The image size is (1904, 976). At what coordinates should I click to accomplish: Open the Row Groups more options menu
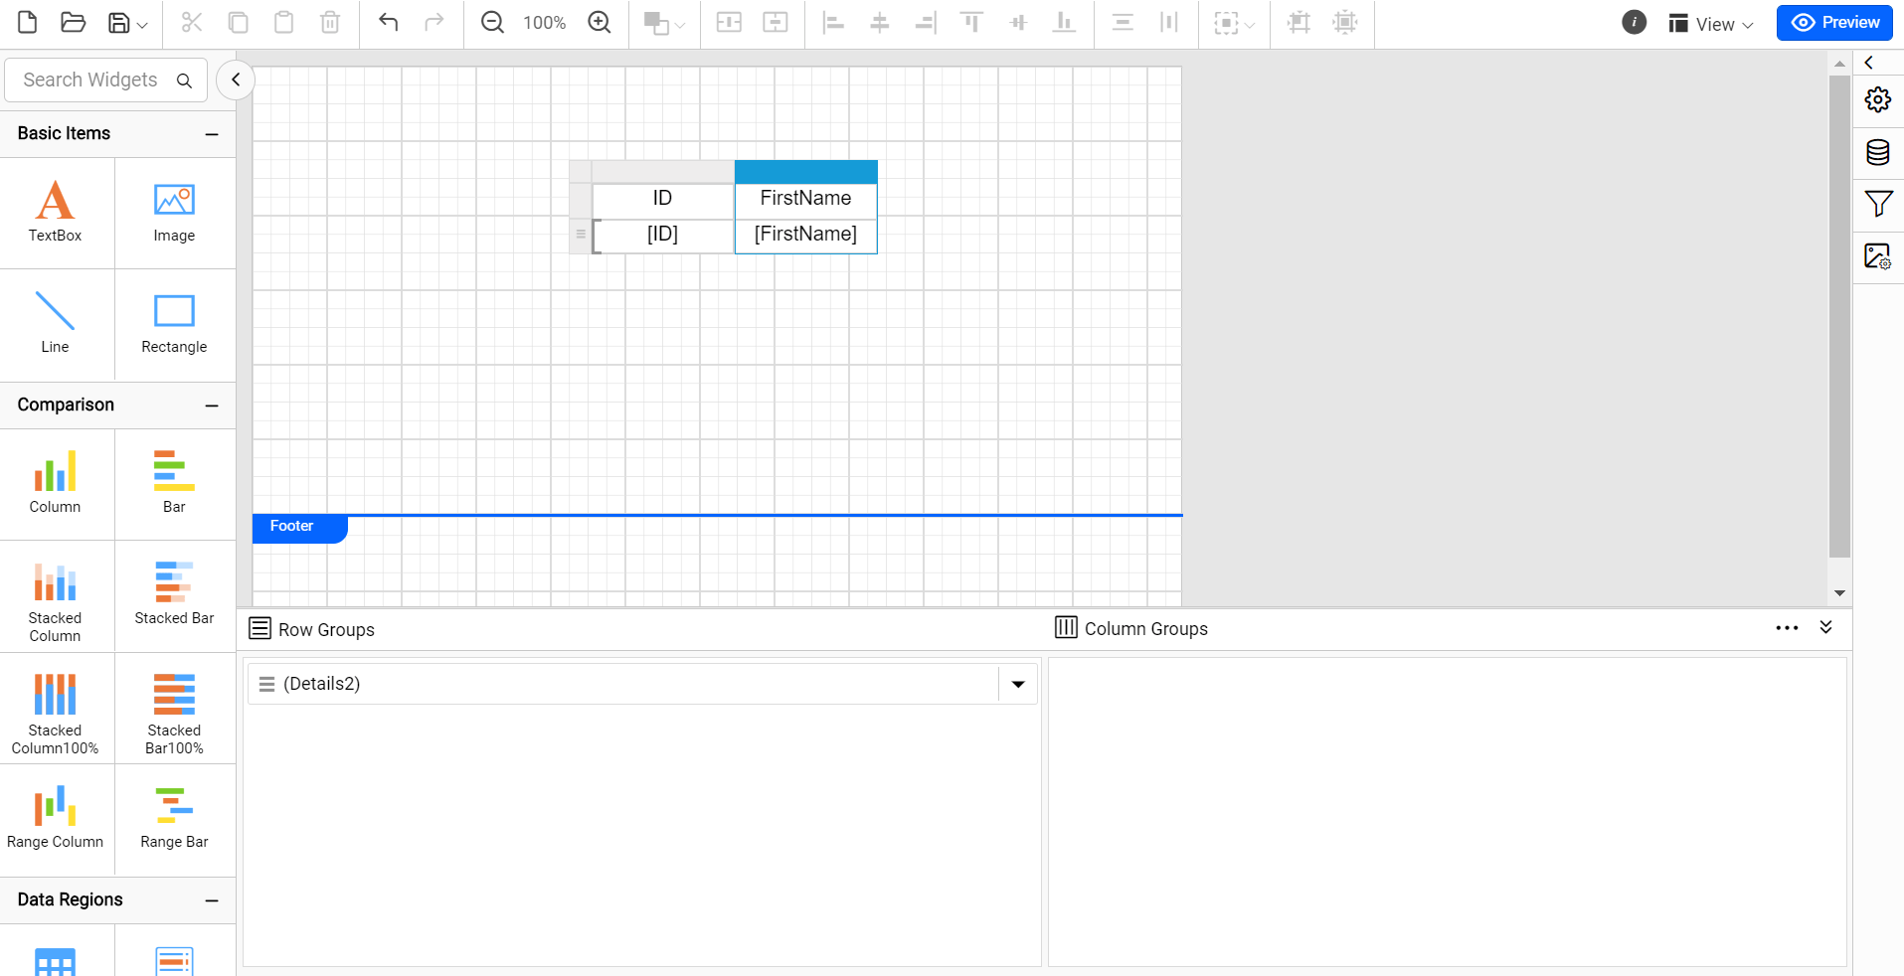tap(1787, 628)
